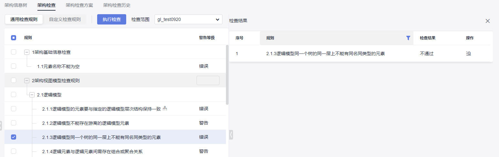Click the filter icon in the rule column header
This screenshot has width=499, height=157.
408,38
